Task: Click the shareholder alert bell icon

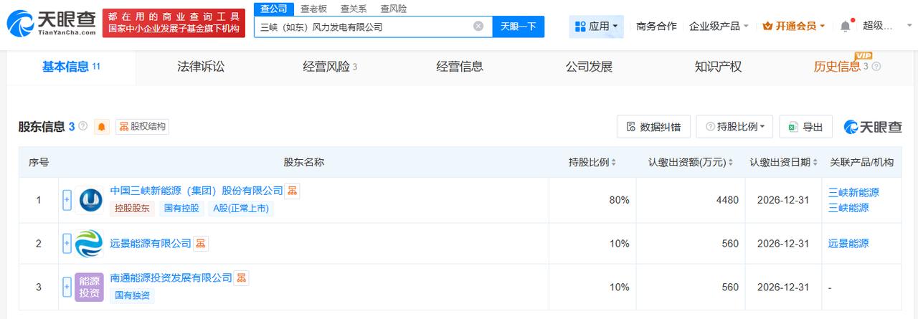Action: point(102,127)
